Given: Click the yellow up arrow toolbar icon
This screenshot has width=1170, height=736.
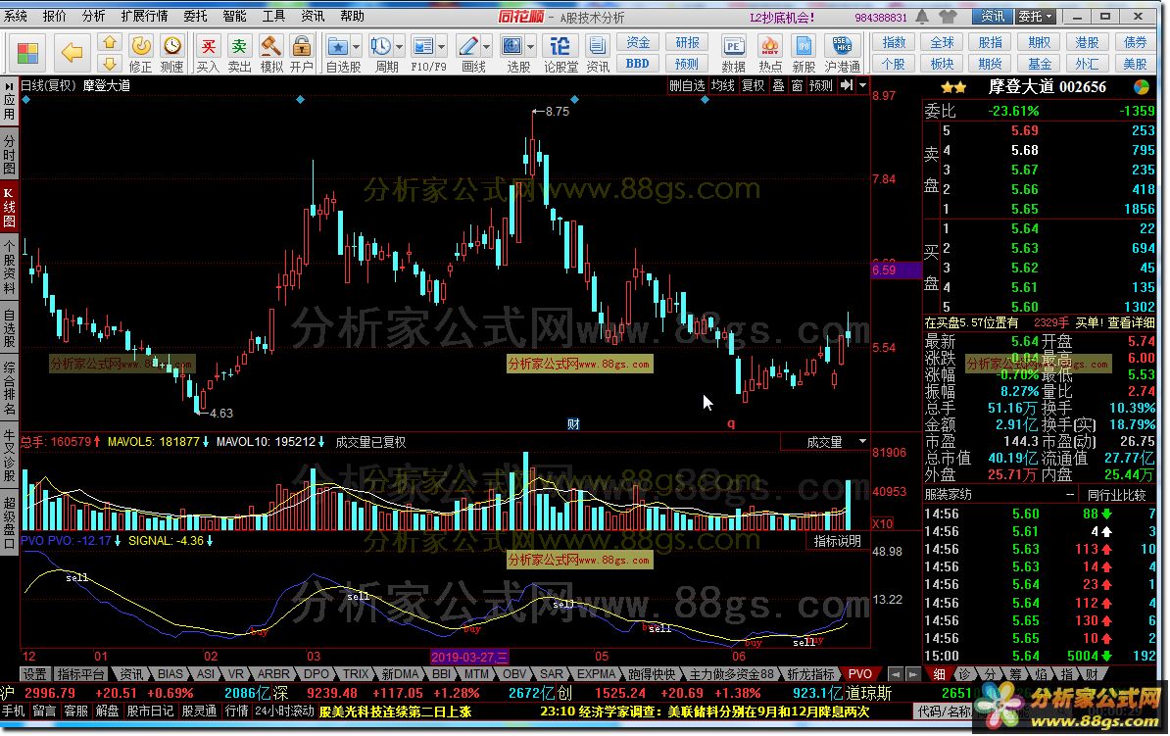Looking at the screenshot, I should pos(109,43).
